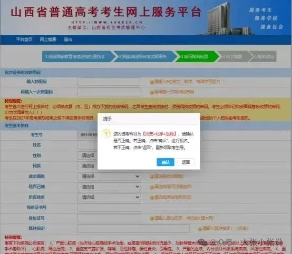Open the 是否残疾 dropdown
Image resolution: width=292 pixels, height=254 pixels.
109,197
